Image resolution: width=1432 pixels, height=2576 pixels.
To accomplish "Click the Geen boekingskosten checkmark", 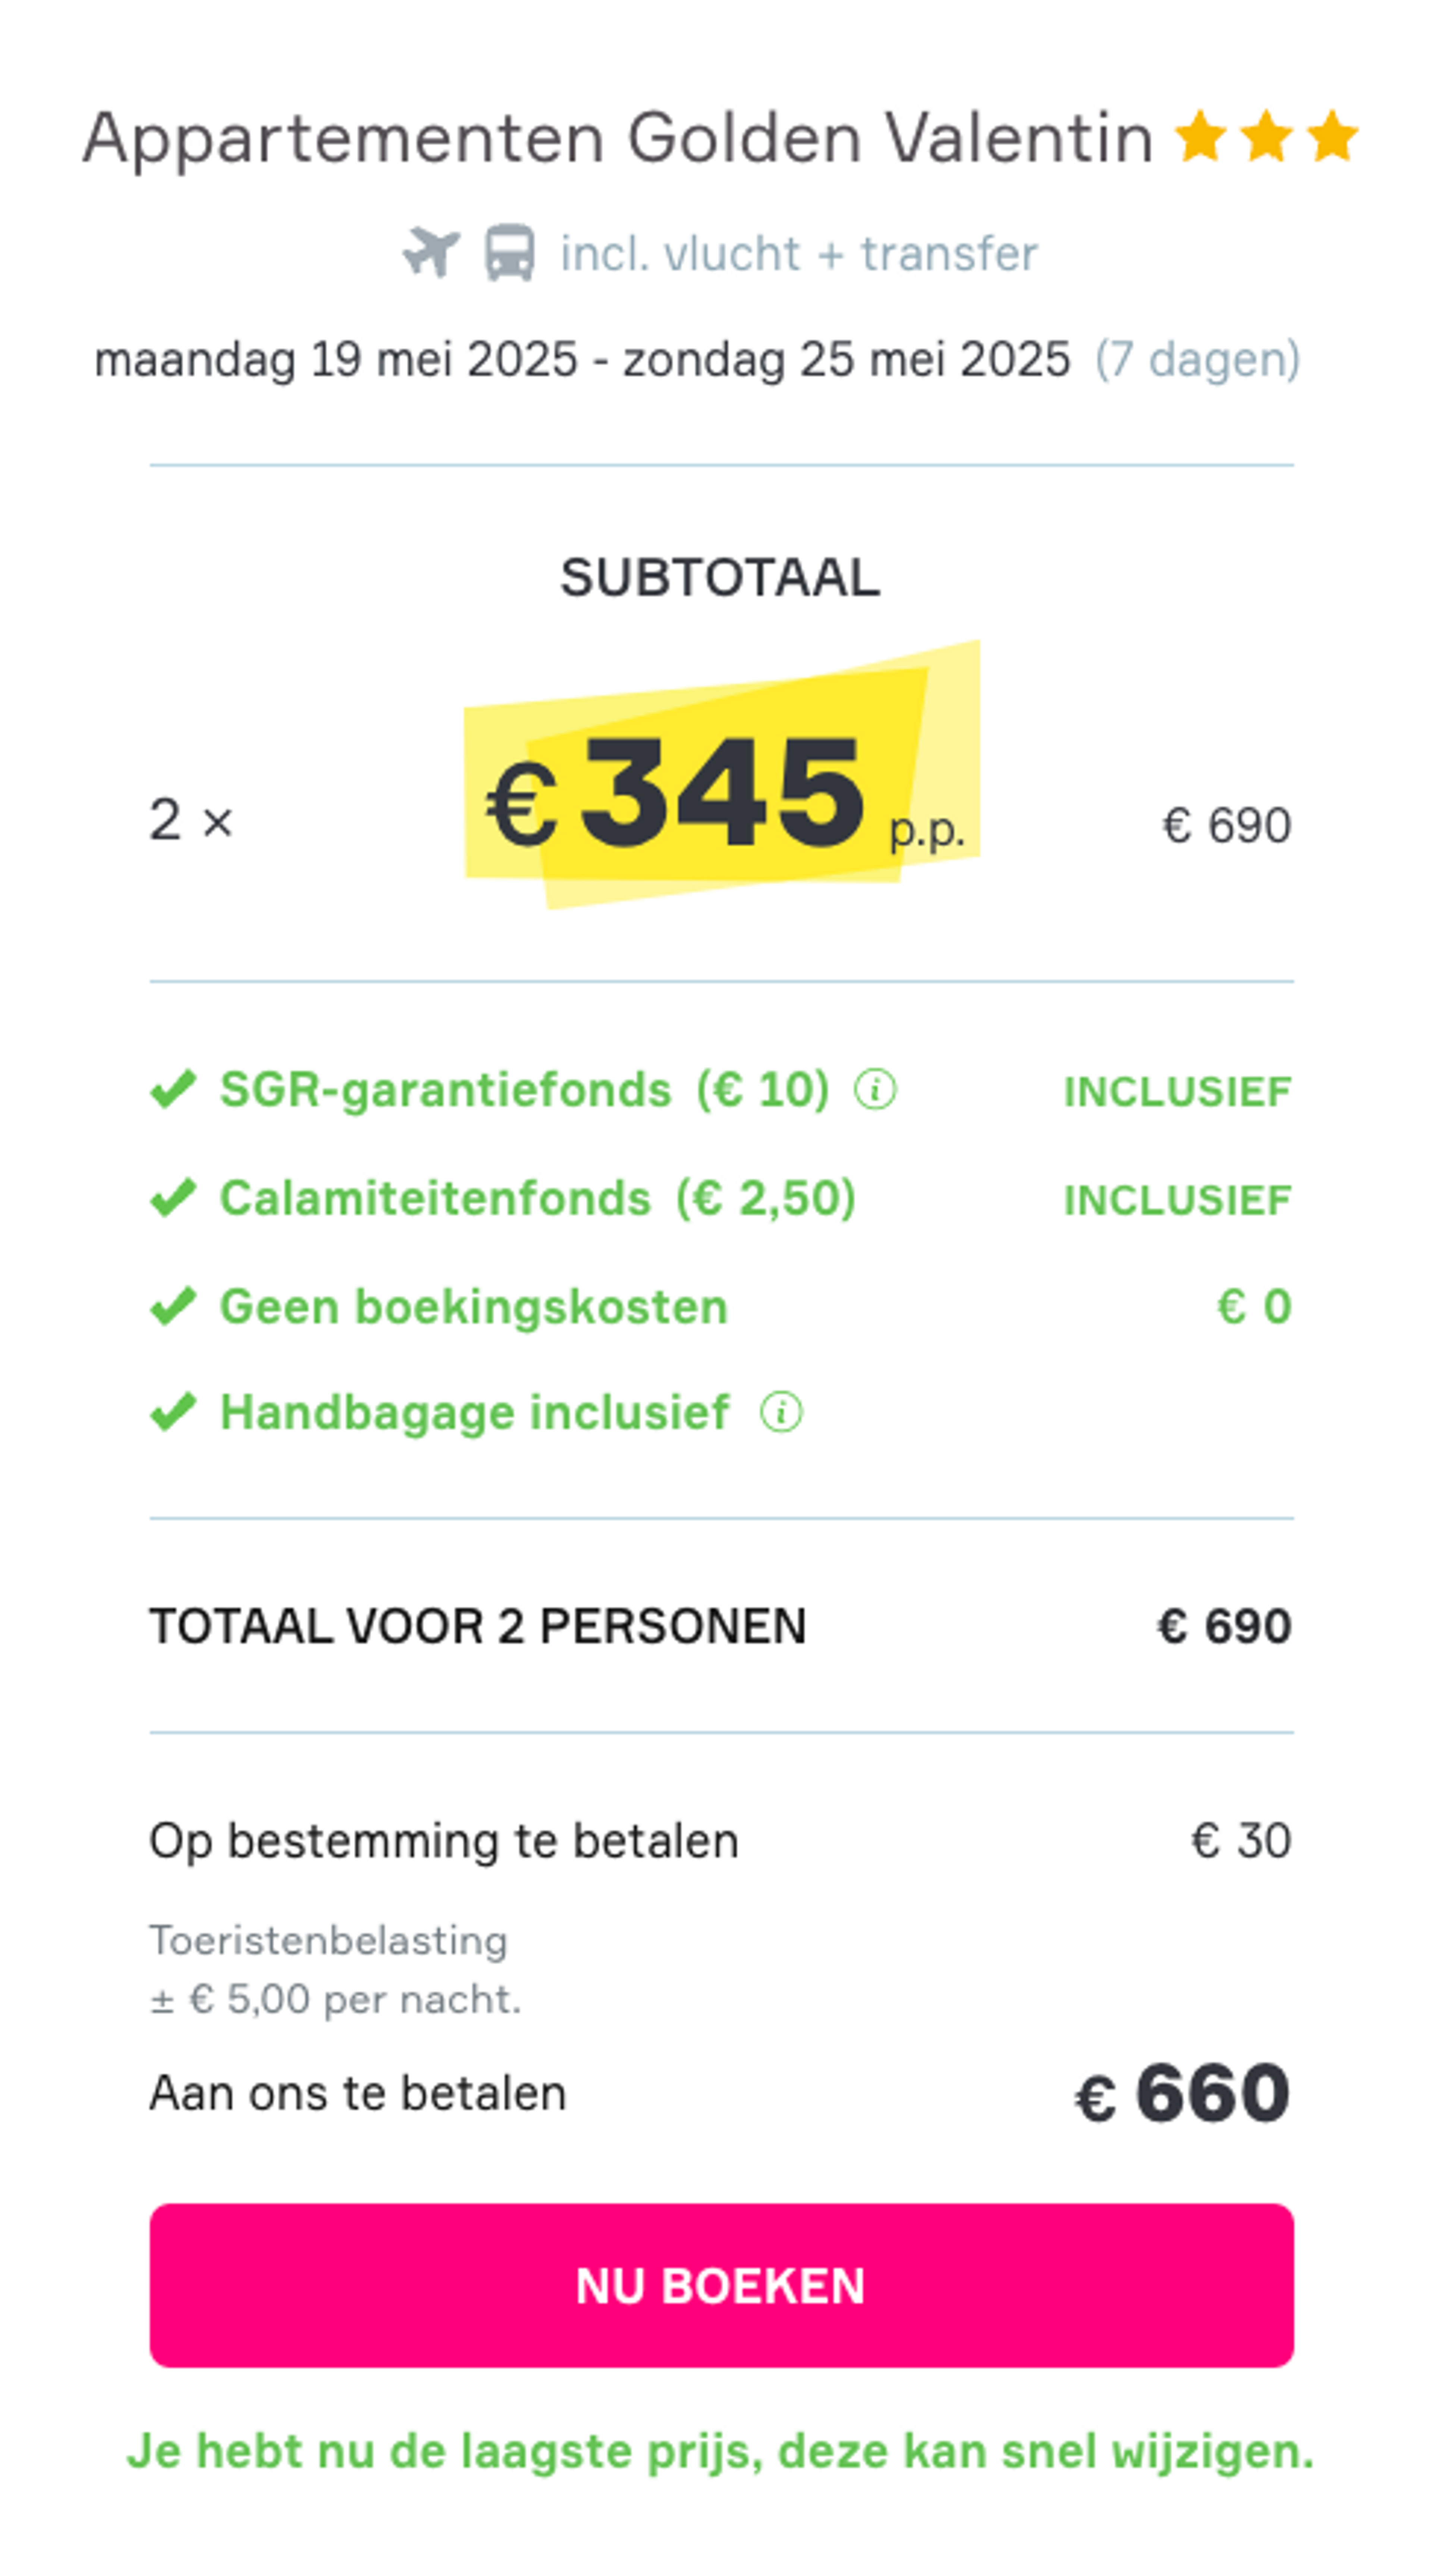I will (x=173, y=1306).
